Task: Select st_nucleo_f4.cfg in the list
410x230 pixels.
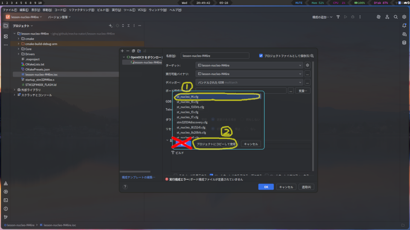Action: (217, 97)
